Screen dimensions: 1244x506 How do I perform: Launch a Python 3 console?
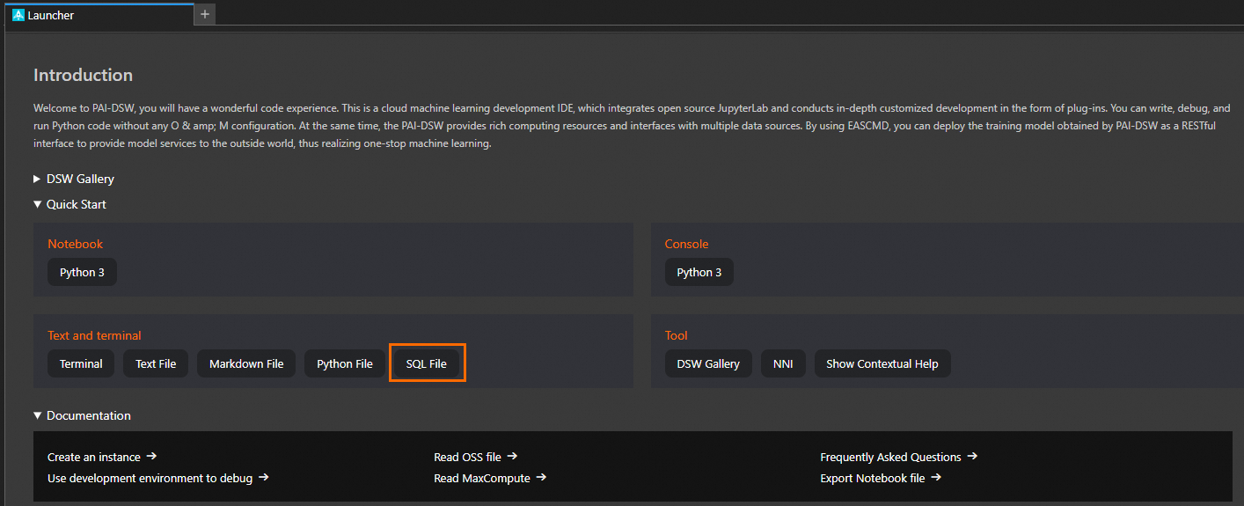pos(699,272)
